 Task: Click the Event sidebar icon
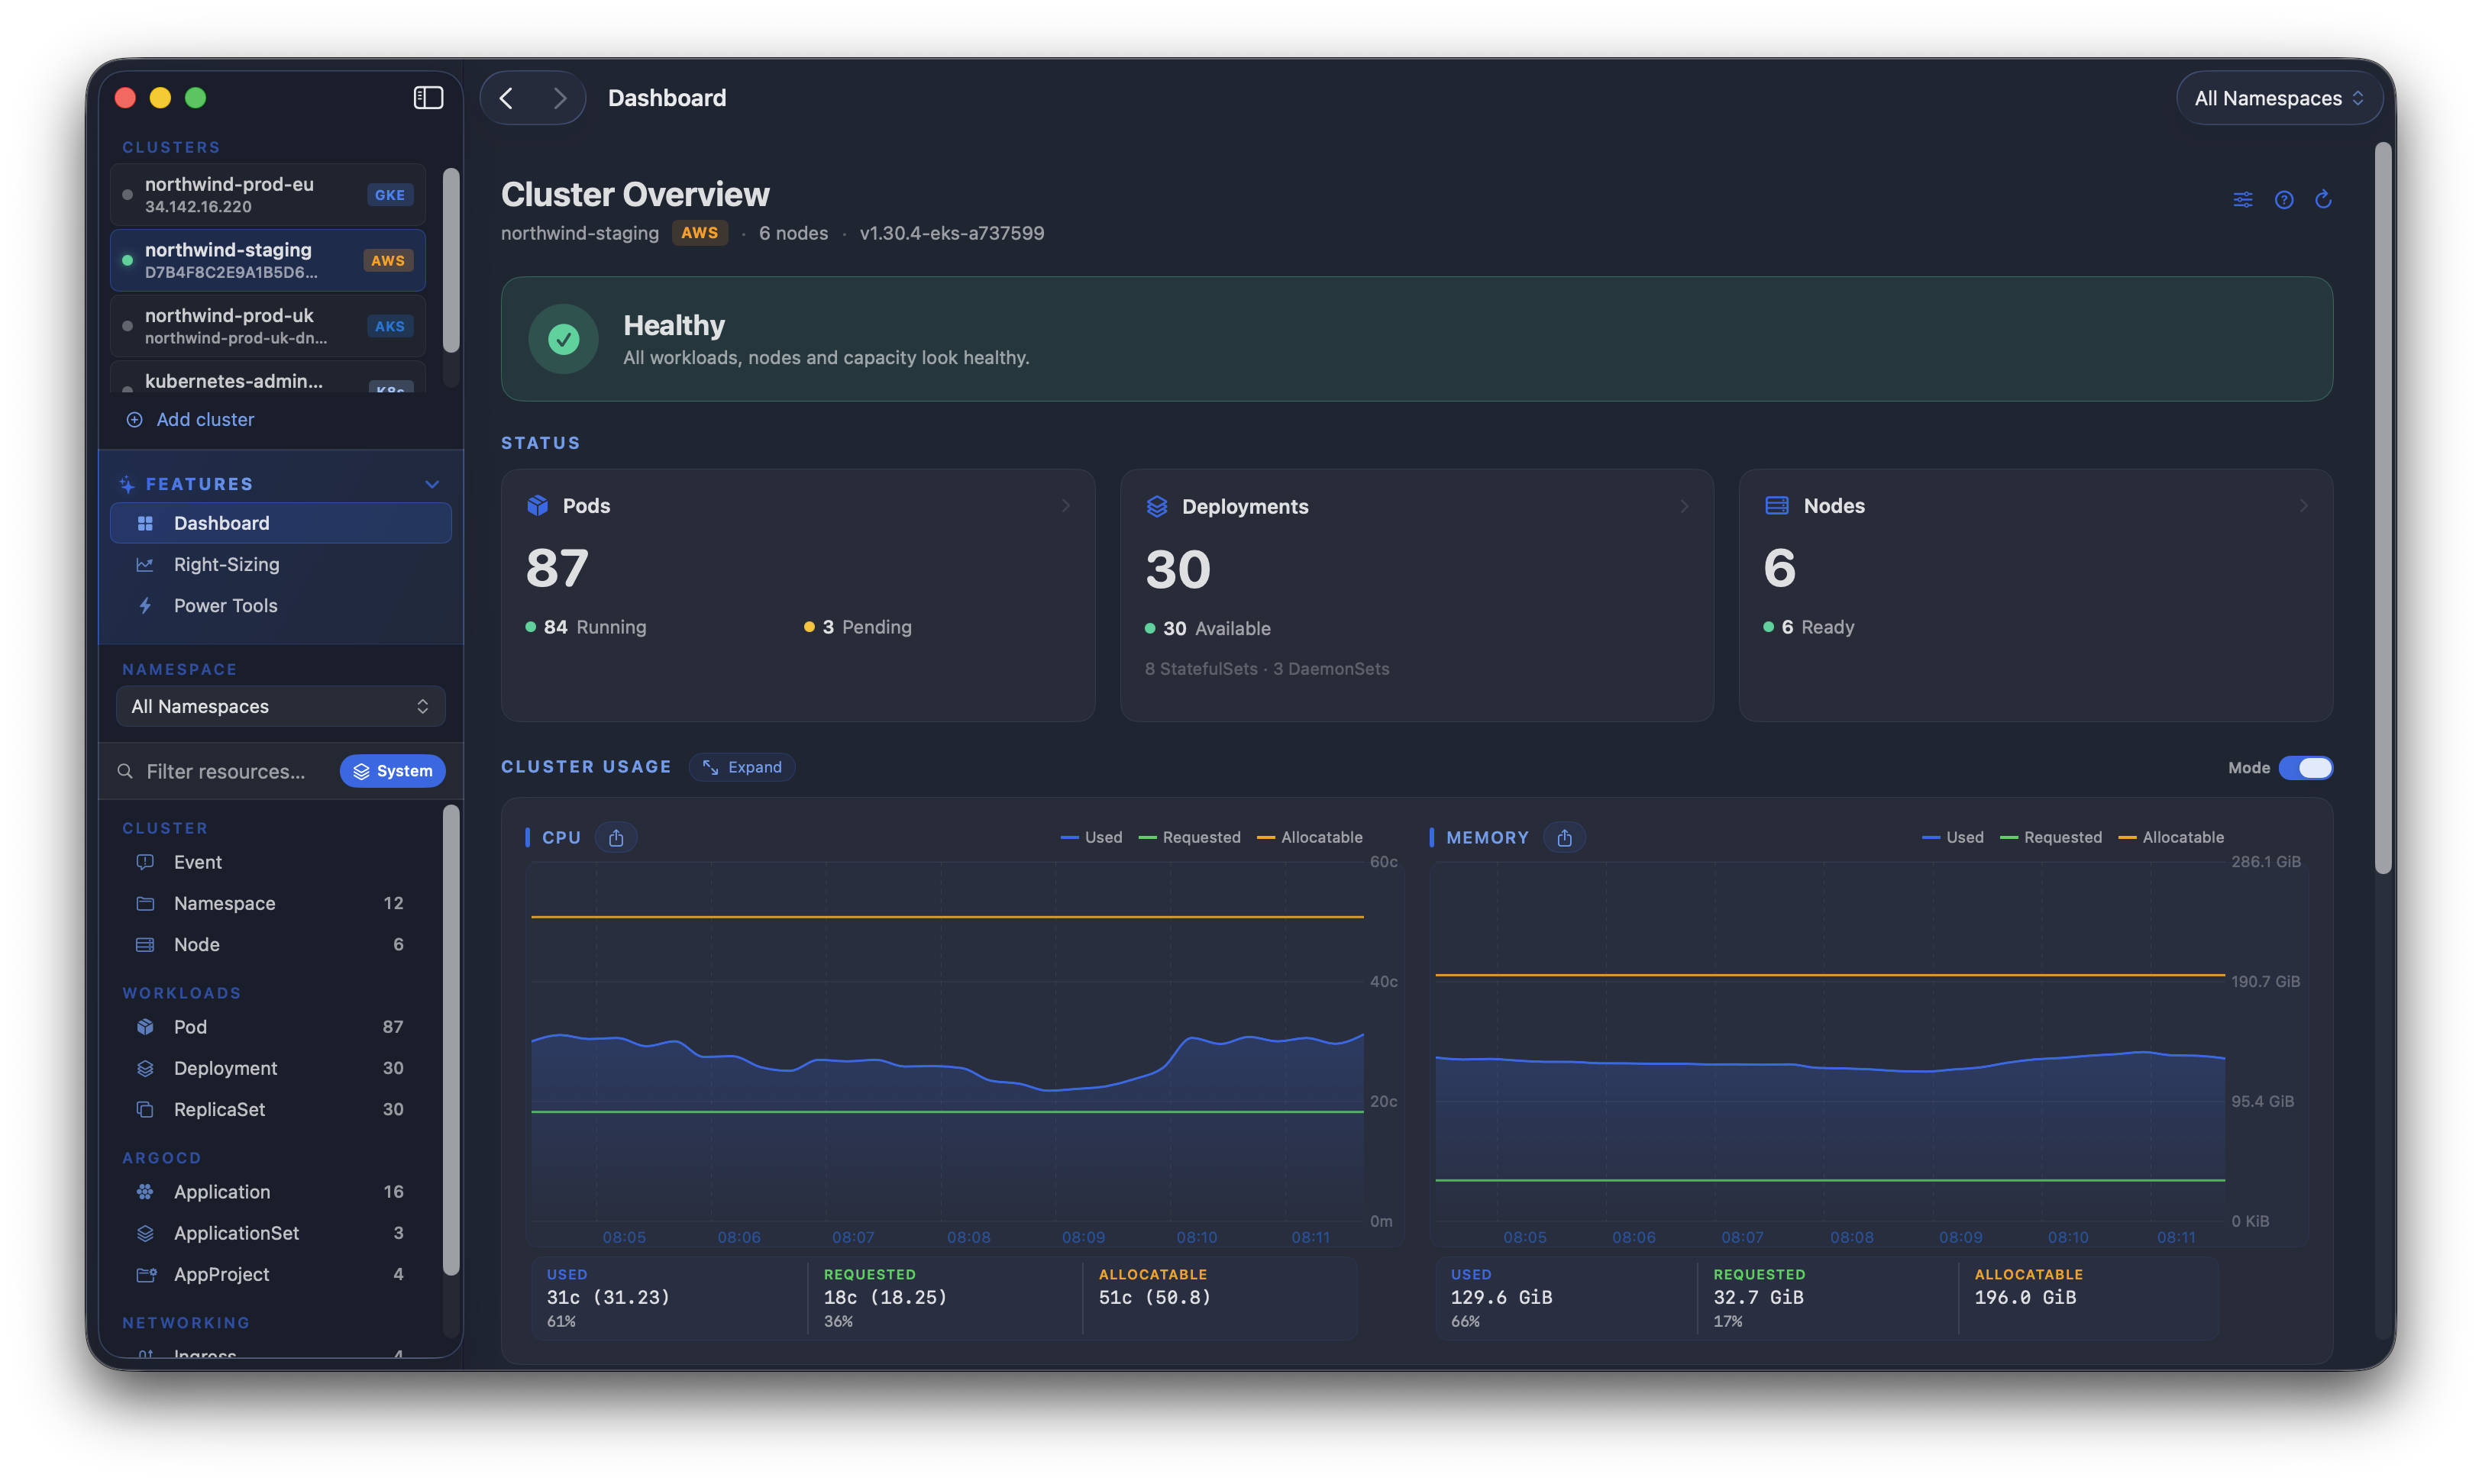pos(145,862)
